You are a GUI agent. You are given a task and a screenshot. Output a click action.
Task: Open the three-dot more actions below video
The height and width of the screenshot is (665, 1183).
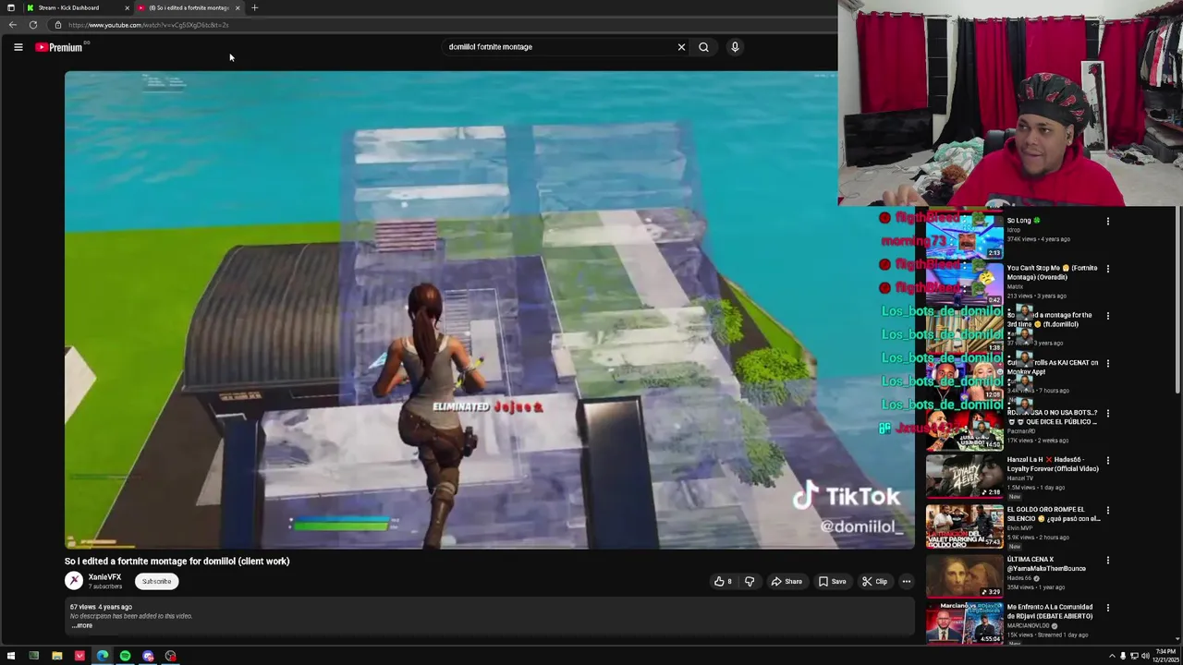click(907, 582)
